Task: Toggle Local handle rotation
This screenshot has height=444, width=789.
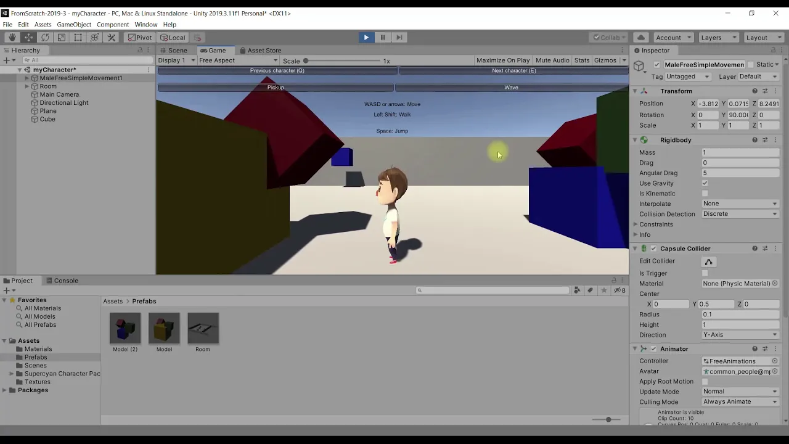Action: click(x=173, y=38)
